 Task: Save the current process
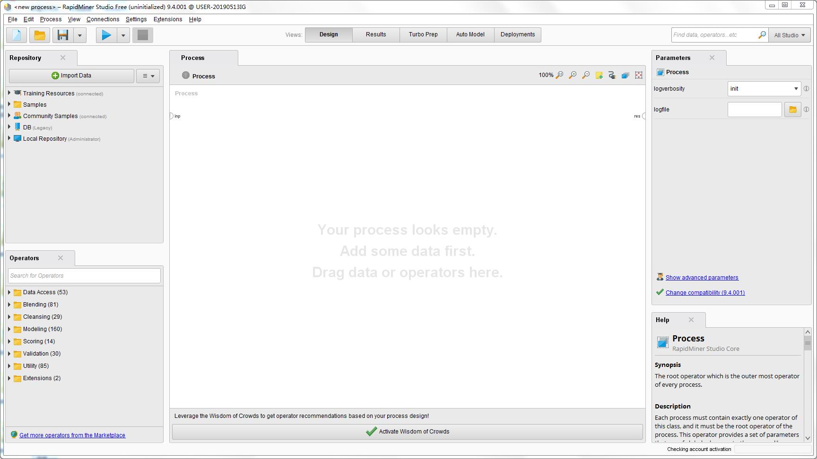tap(62, 34)
